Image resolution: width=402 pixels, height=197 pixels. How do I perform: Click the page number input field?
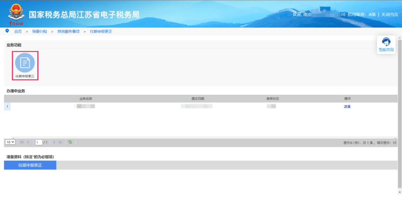pos(39,142)
